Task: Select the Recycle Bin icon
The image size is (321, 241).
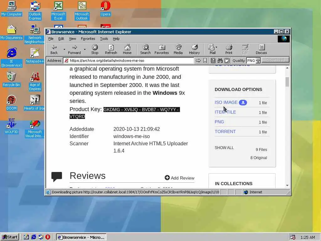Action: coord(11,79)
